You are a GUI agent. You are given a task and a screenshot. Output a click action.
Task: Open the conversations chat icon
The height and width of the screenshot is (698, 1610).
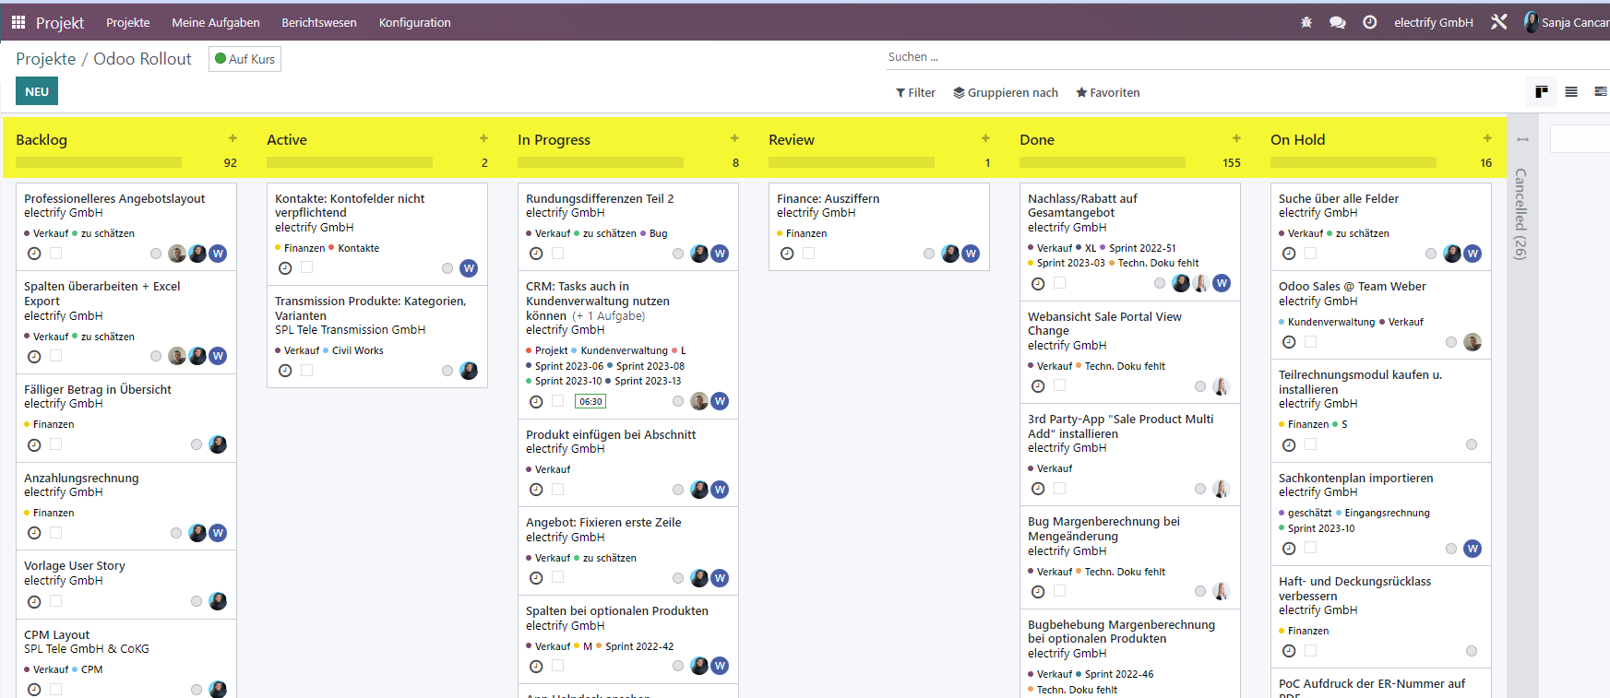coord(1337,22)
